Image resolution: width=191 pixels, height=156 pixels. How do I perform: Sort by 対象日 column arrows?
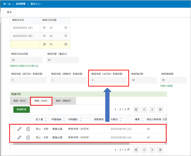click(121, 119)
